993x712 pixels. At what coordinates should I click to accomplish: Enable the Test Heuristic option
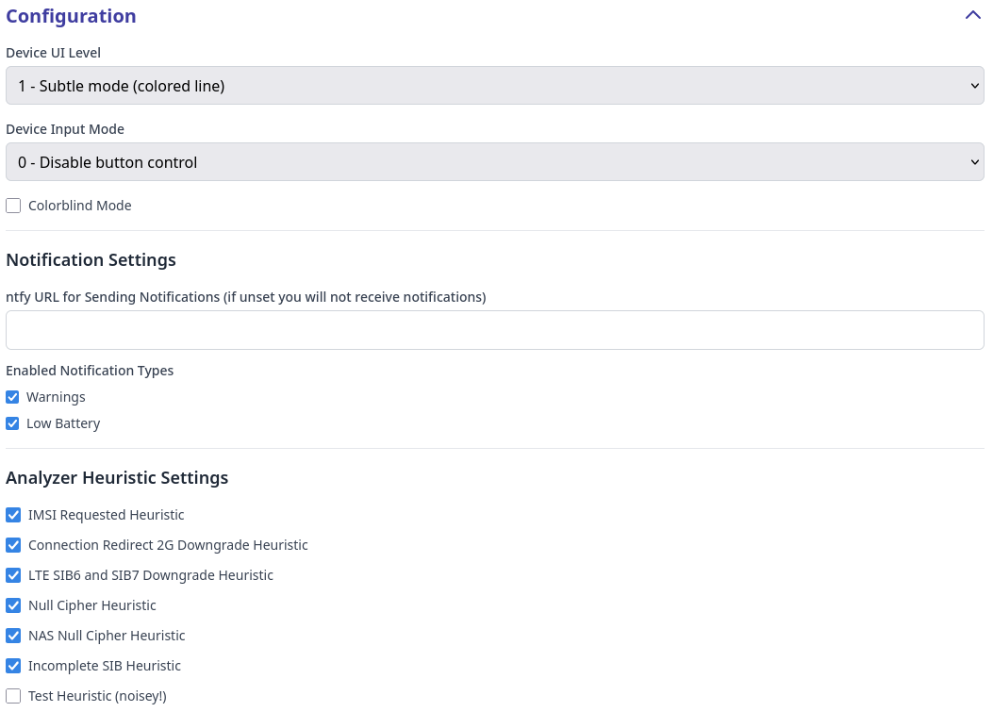pos(13,695)
